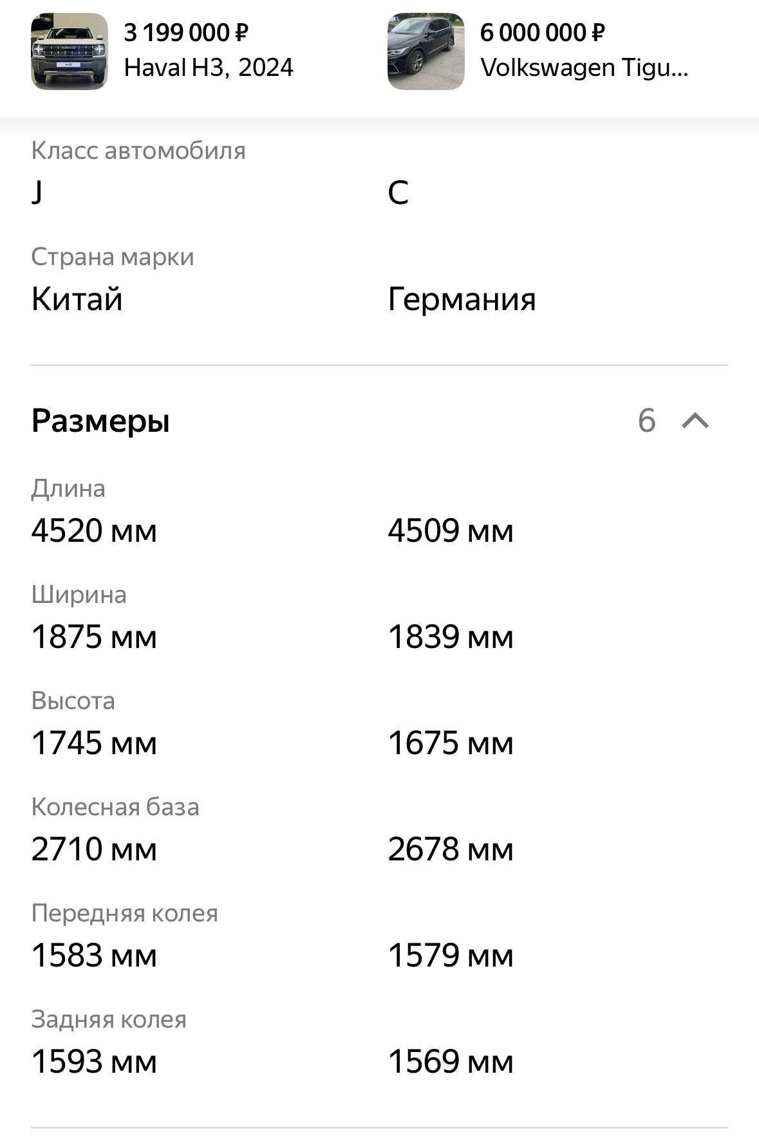The height and width of the screenshot is (1148, 759).
Task: Select the car class value J
Action: pyautogui.click(x=37, y=192)
